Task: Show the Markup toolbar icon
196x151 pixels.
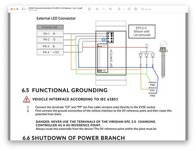Action: [136, 9]
